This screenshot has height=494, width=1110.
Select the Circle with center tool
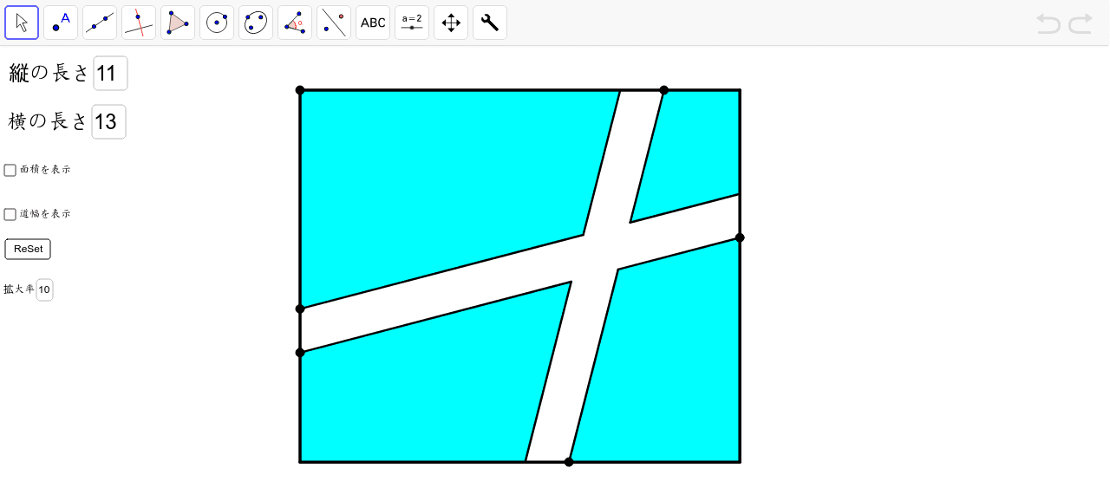pyautogui.click(x=217, y=23)
